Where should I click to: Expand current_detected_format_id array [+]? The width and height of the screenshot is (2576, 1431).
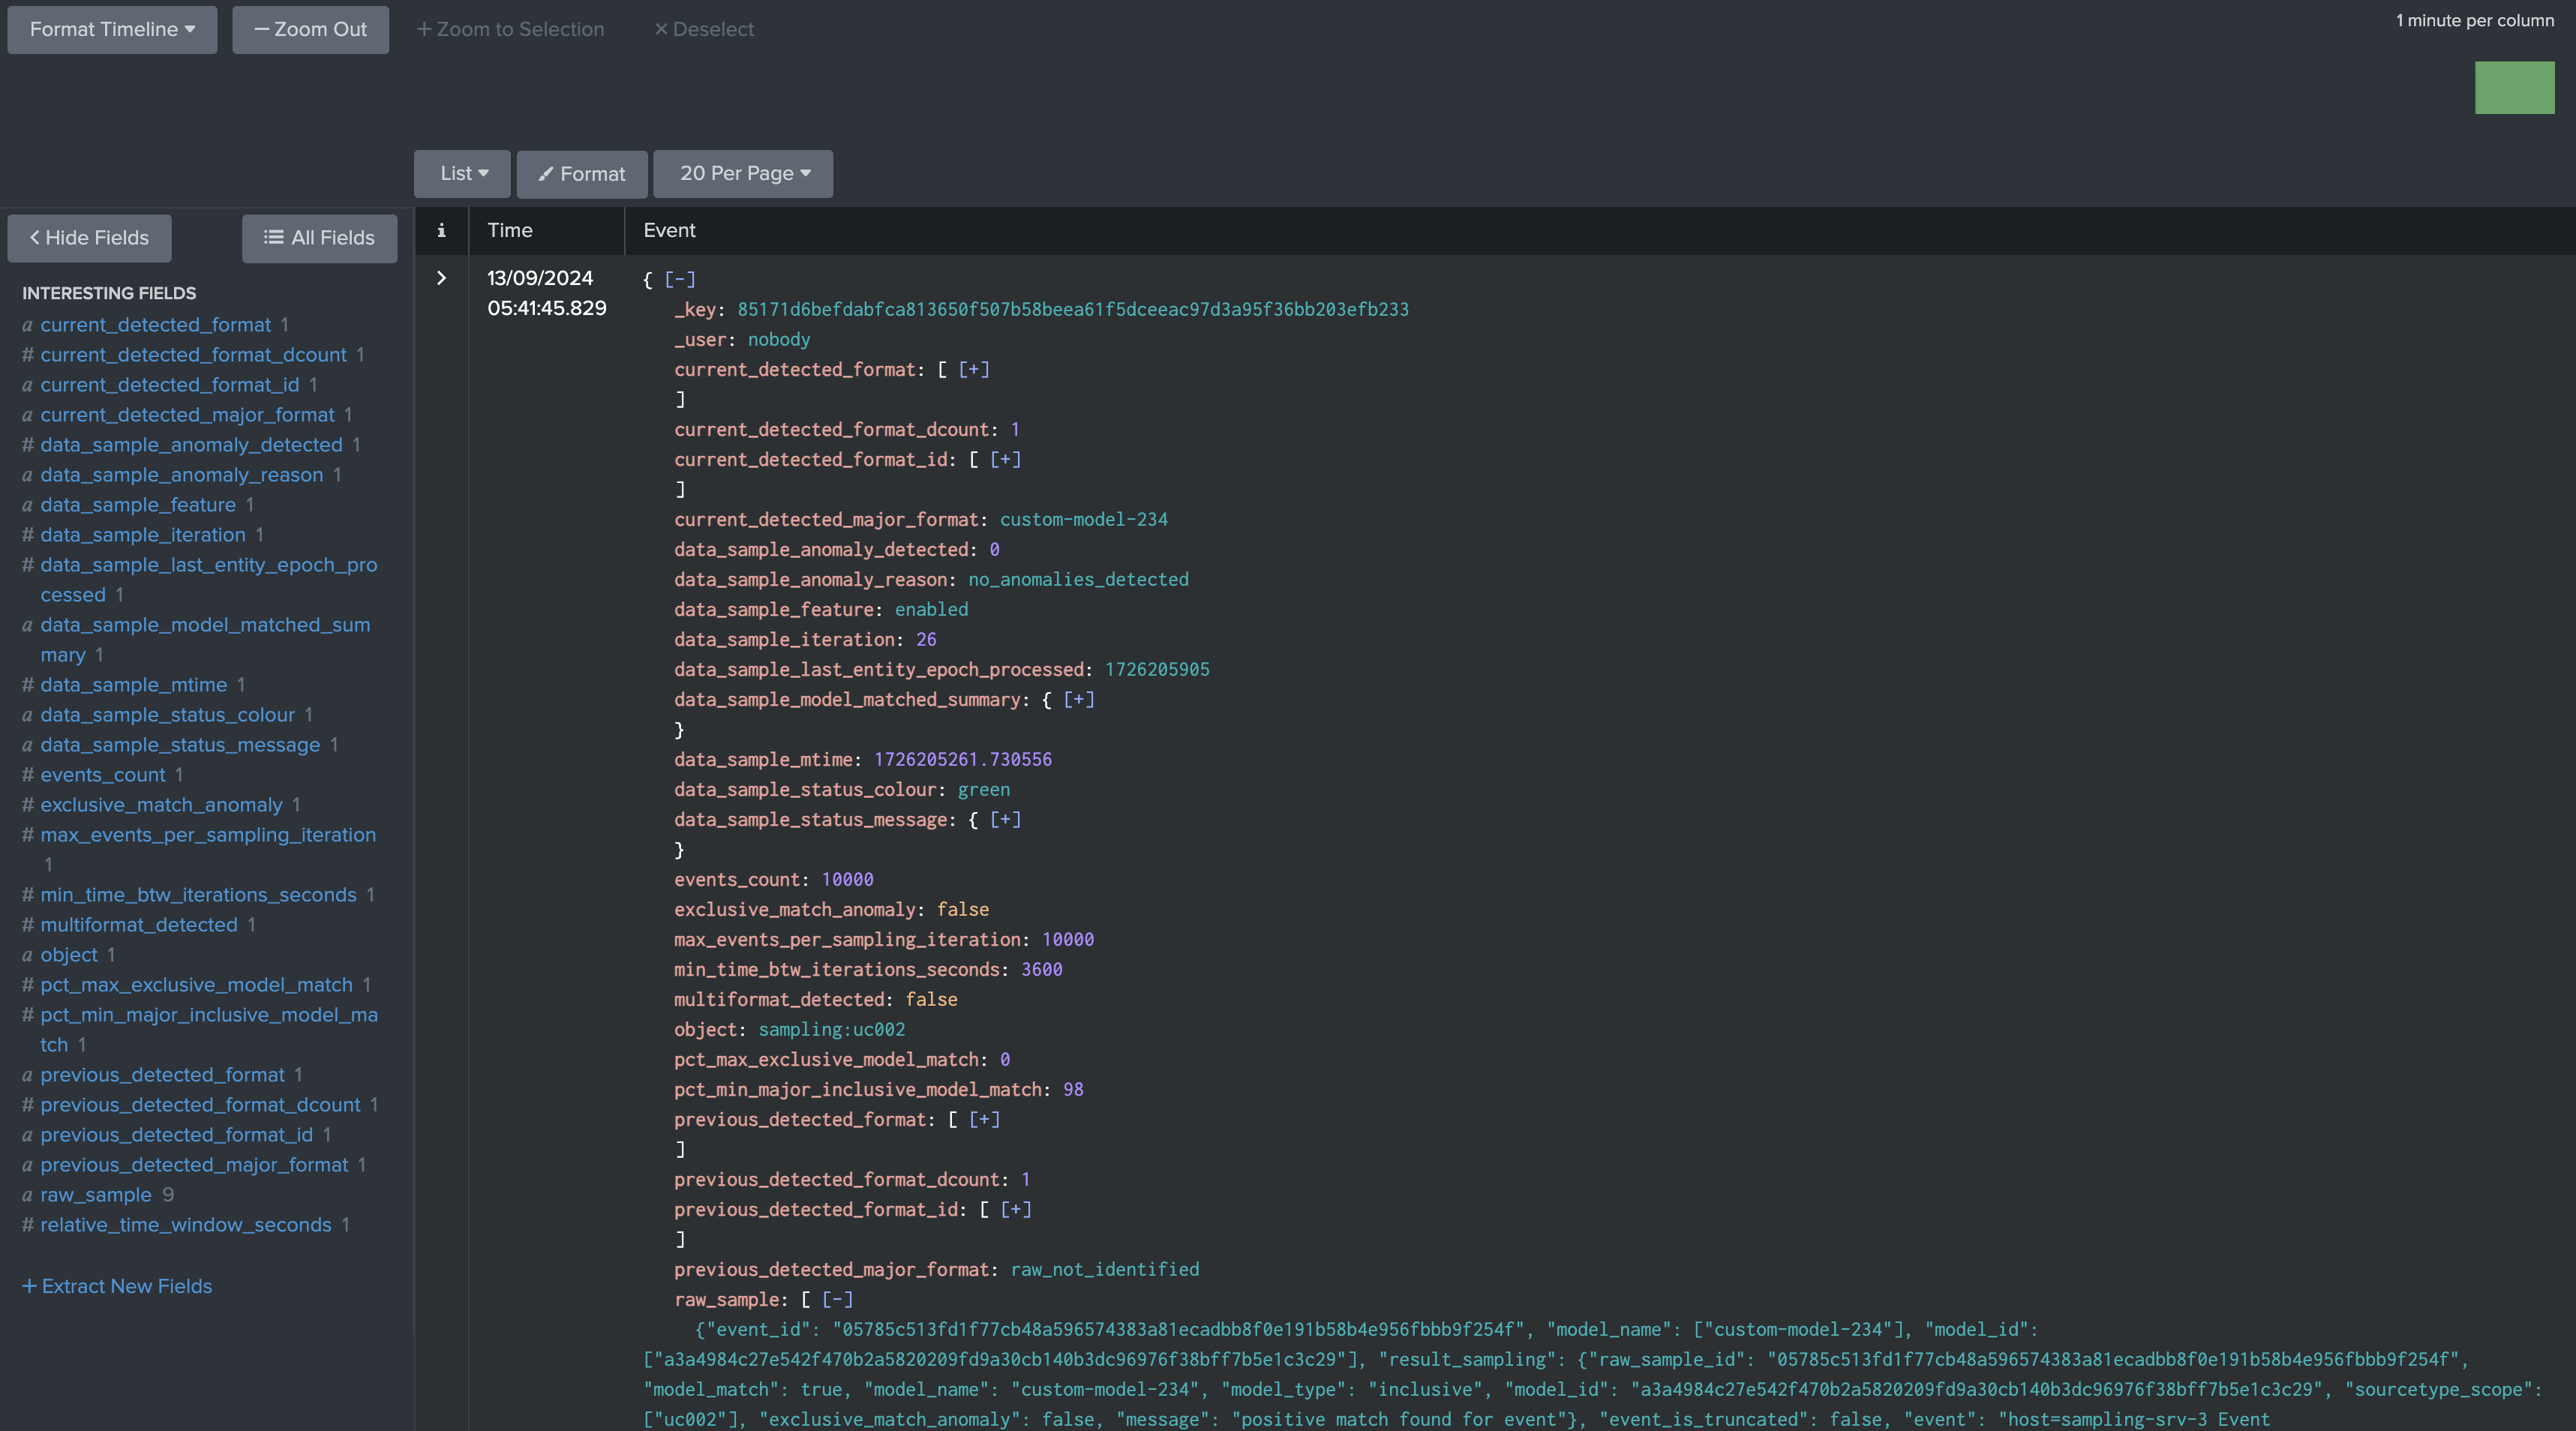(1005, 459)
